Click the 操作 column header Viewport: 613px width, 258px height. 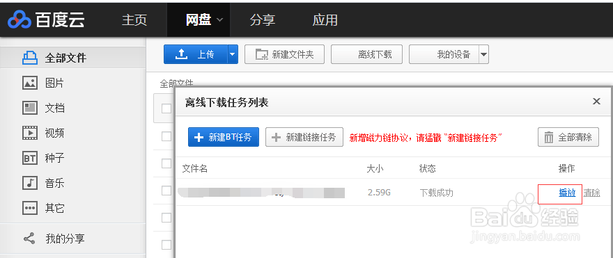pyautogui.click(x=566, y=168)
